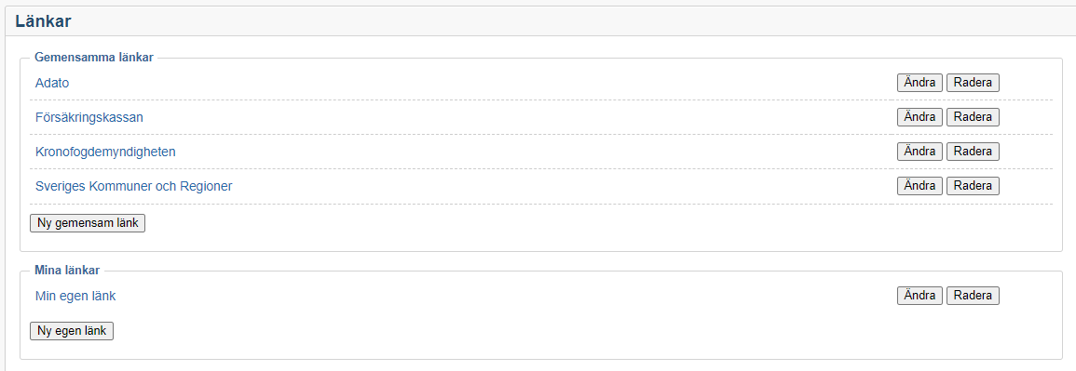Click Radera for the Adato link

[x=973, y=83]
